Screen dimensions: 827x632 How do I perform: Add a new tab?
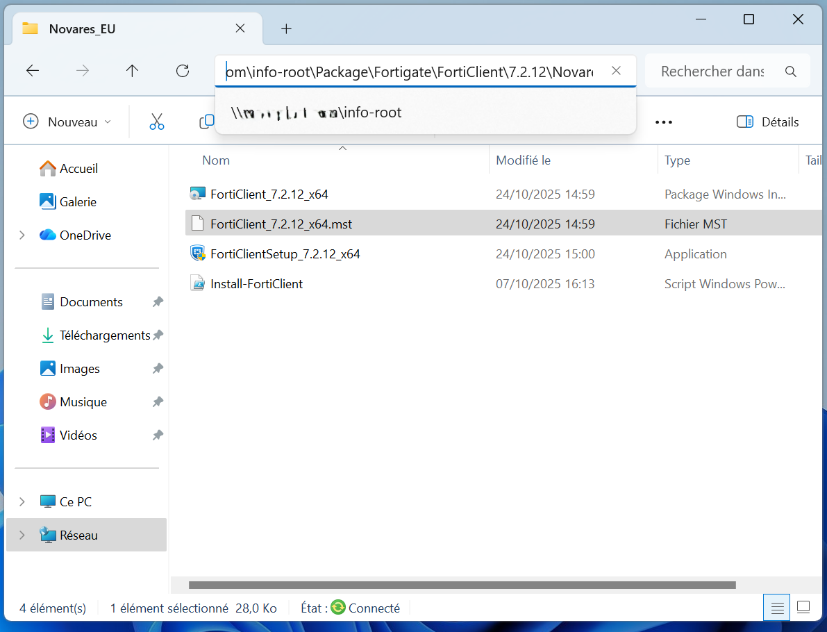tap(286, 28)
